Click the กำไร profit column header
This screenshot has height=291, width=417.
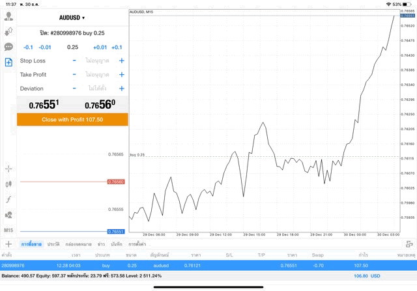364,255
